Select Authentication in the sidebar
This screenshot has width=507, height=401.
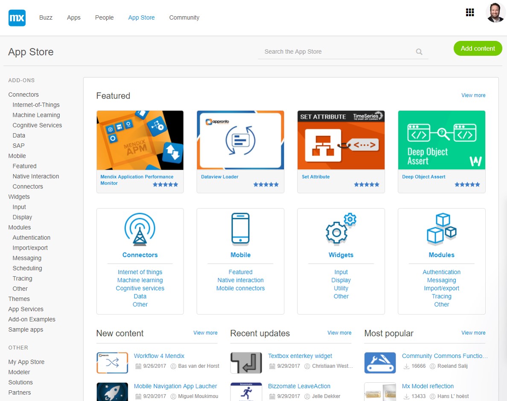click(31, 238)
